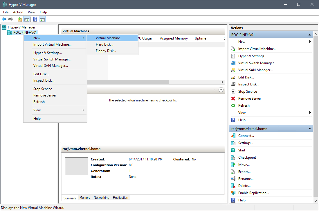Viewport: 319px width, 211px height.
Task: Click the Up One Level folder icon
Action: click(x=19, y=19)
